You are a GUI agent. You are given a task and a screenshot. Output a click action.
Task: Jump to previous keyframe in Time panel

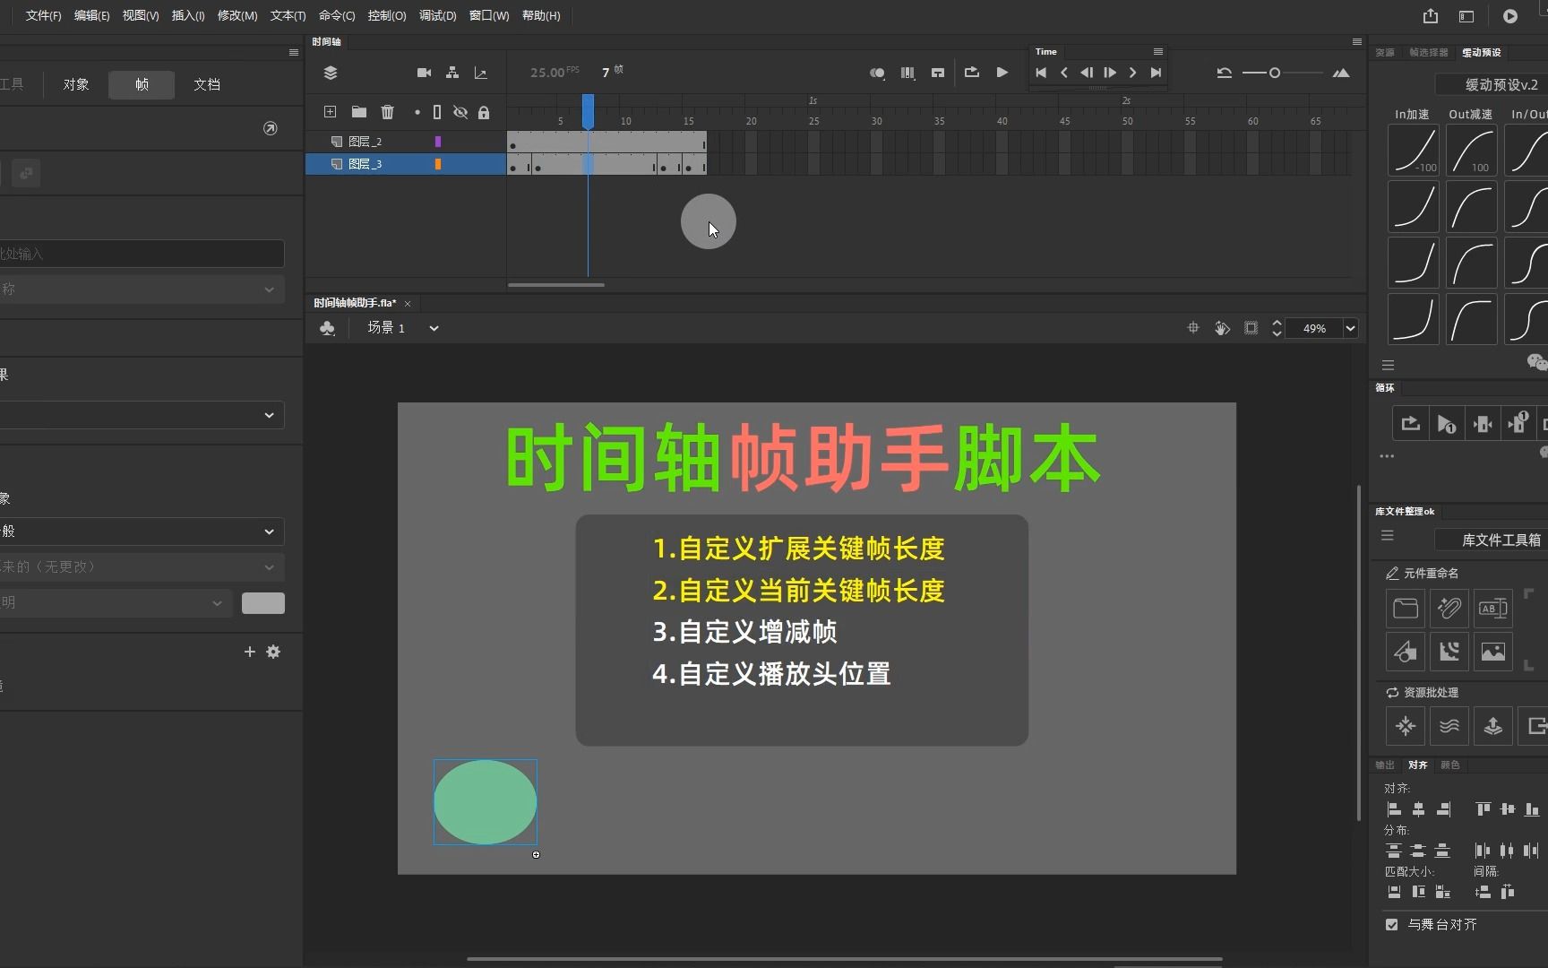click(1064, 73)
